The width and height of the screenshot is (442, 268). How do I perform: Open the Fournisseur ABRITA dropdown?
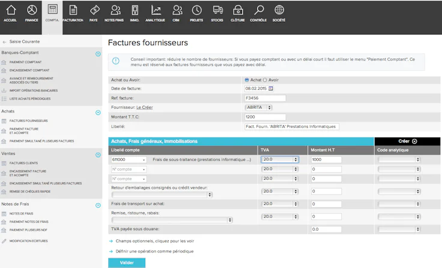click(258, 108)
